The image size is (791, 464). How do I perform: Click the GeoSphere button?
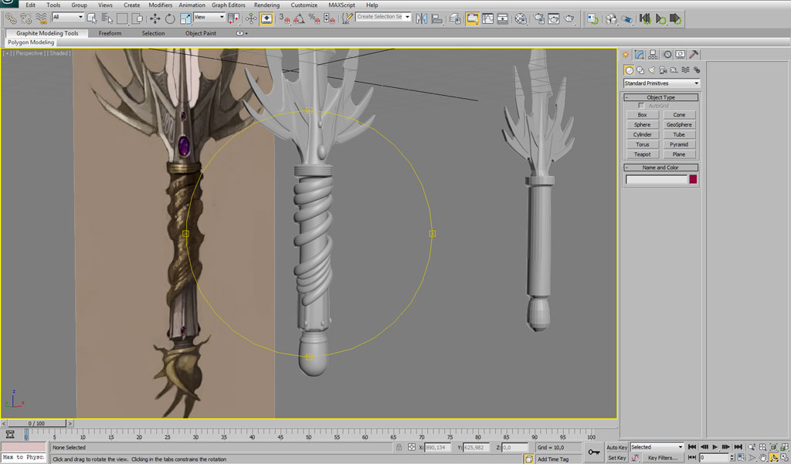click(x=679, y=124)
